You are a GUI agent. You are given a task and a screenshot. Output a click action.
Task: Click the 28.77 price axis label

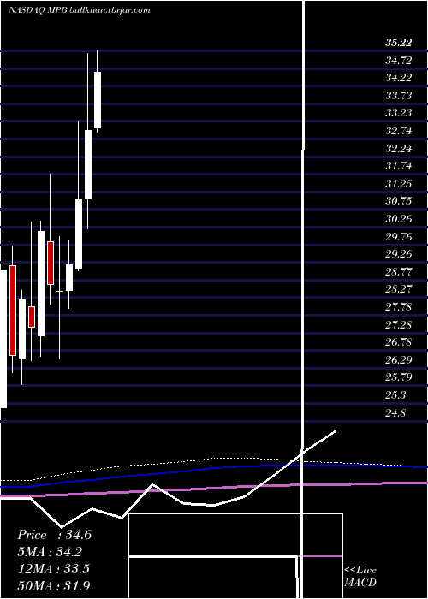[x=398, y=271]
